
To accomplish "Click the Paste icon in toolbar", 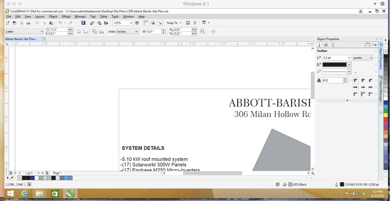I will 51,23.
